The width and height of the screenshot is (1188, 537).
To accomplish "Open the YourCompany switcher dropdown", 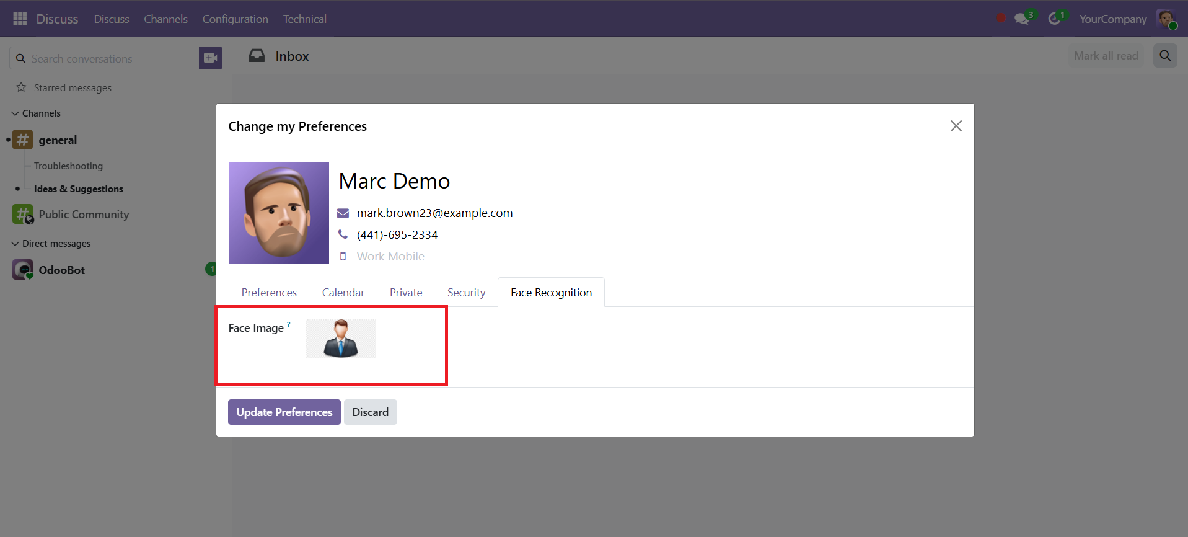I will coord(1113,19).
